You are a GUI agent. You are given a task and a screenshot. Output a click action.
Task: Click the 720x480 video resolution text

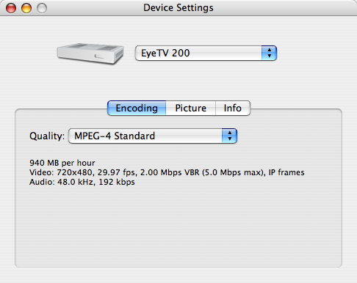coord(74,172)
